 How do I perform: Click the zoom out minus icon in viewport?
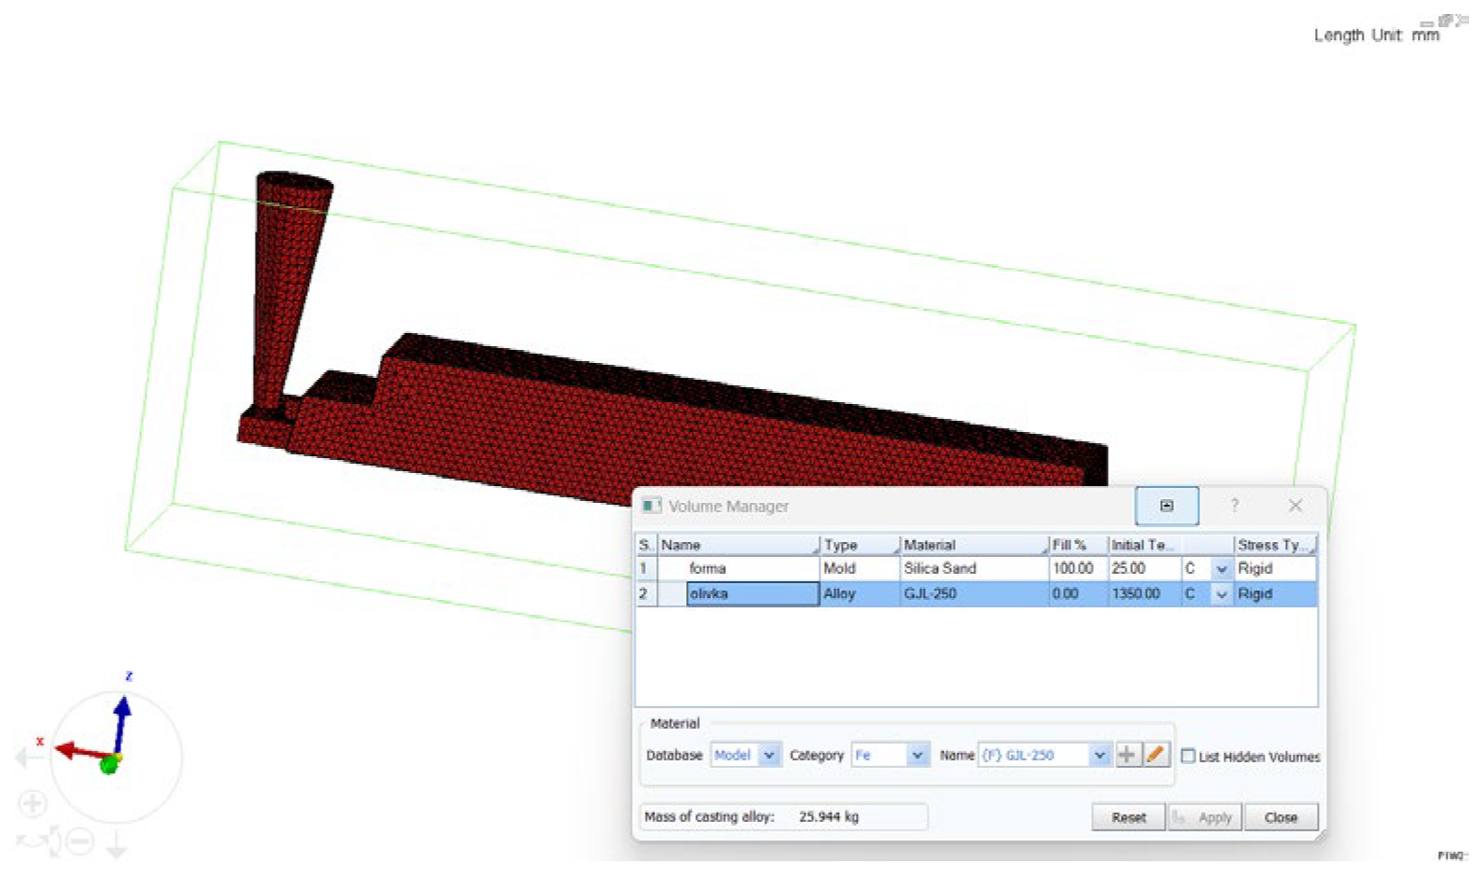coord(81,842)
